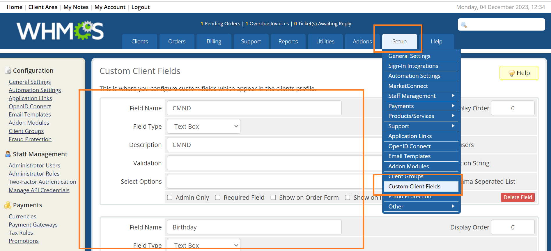
Task: Open Currencies sidebar link
Action: (22, 216)
